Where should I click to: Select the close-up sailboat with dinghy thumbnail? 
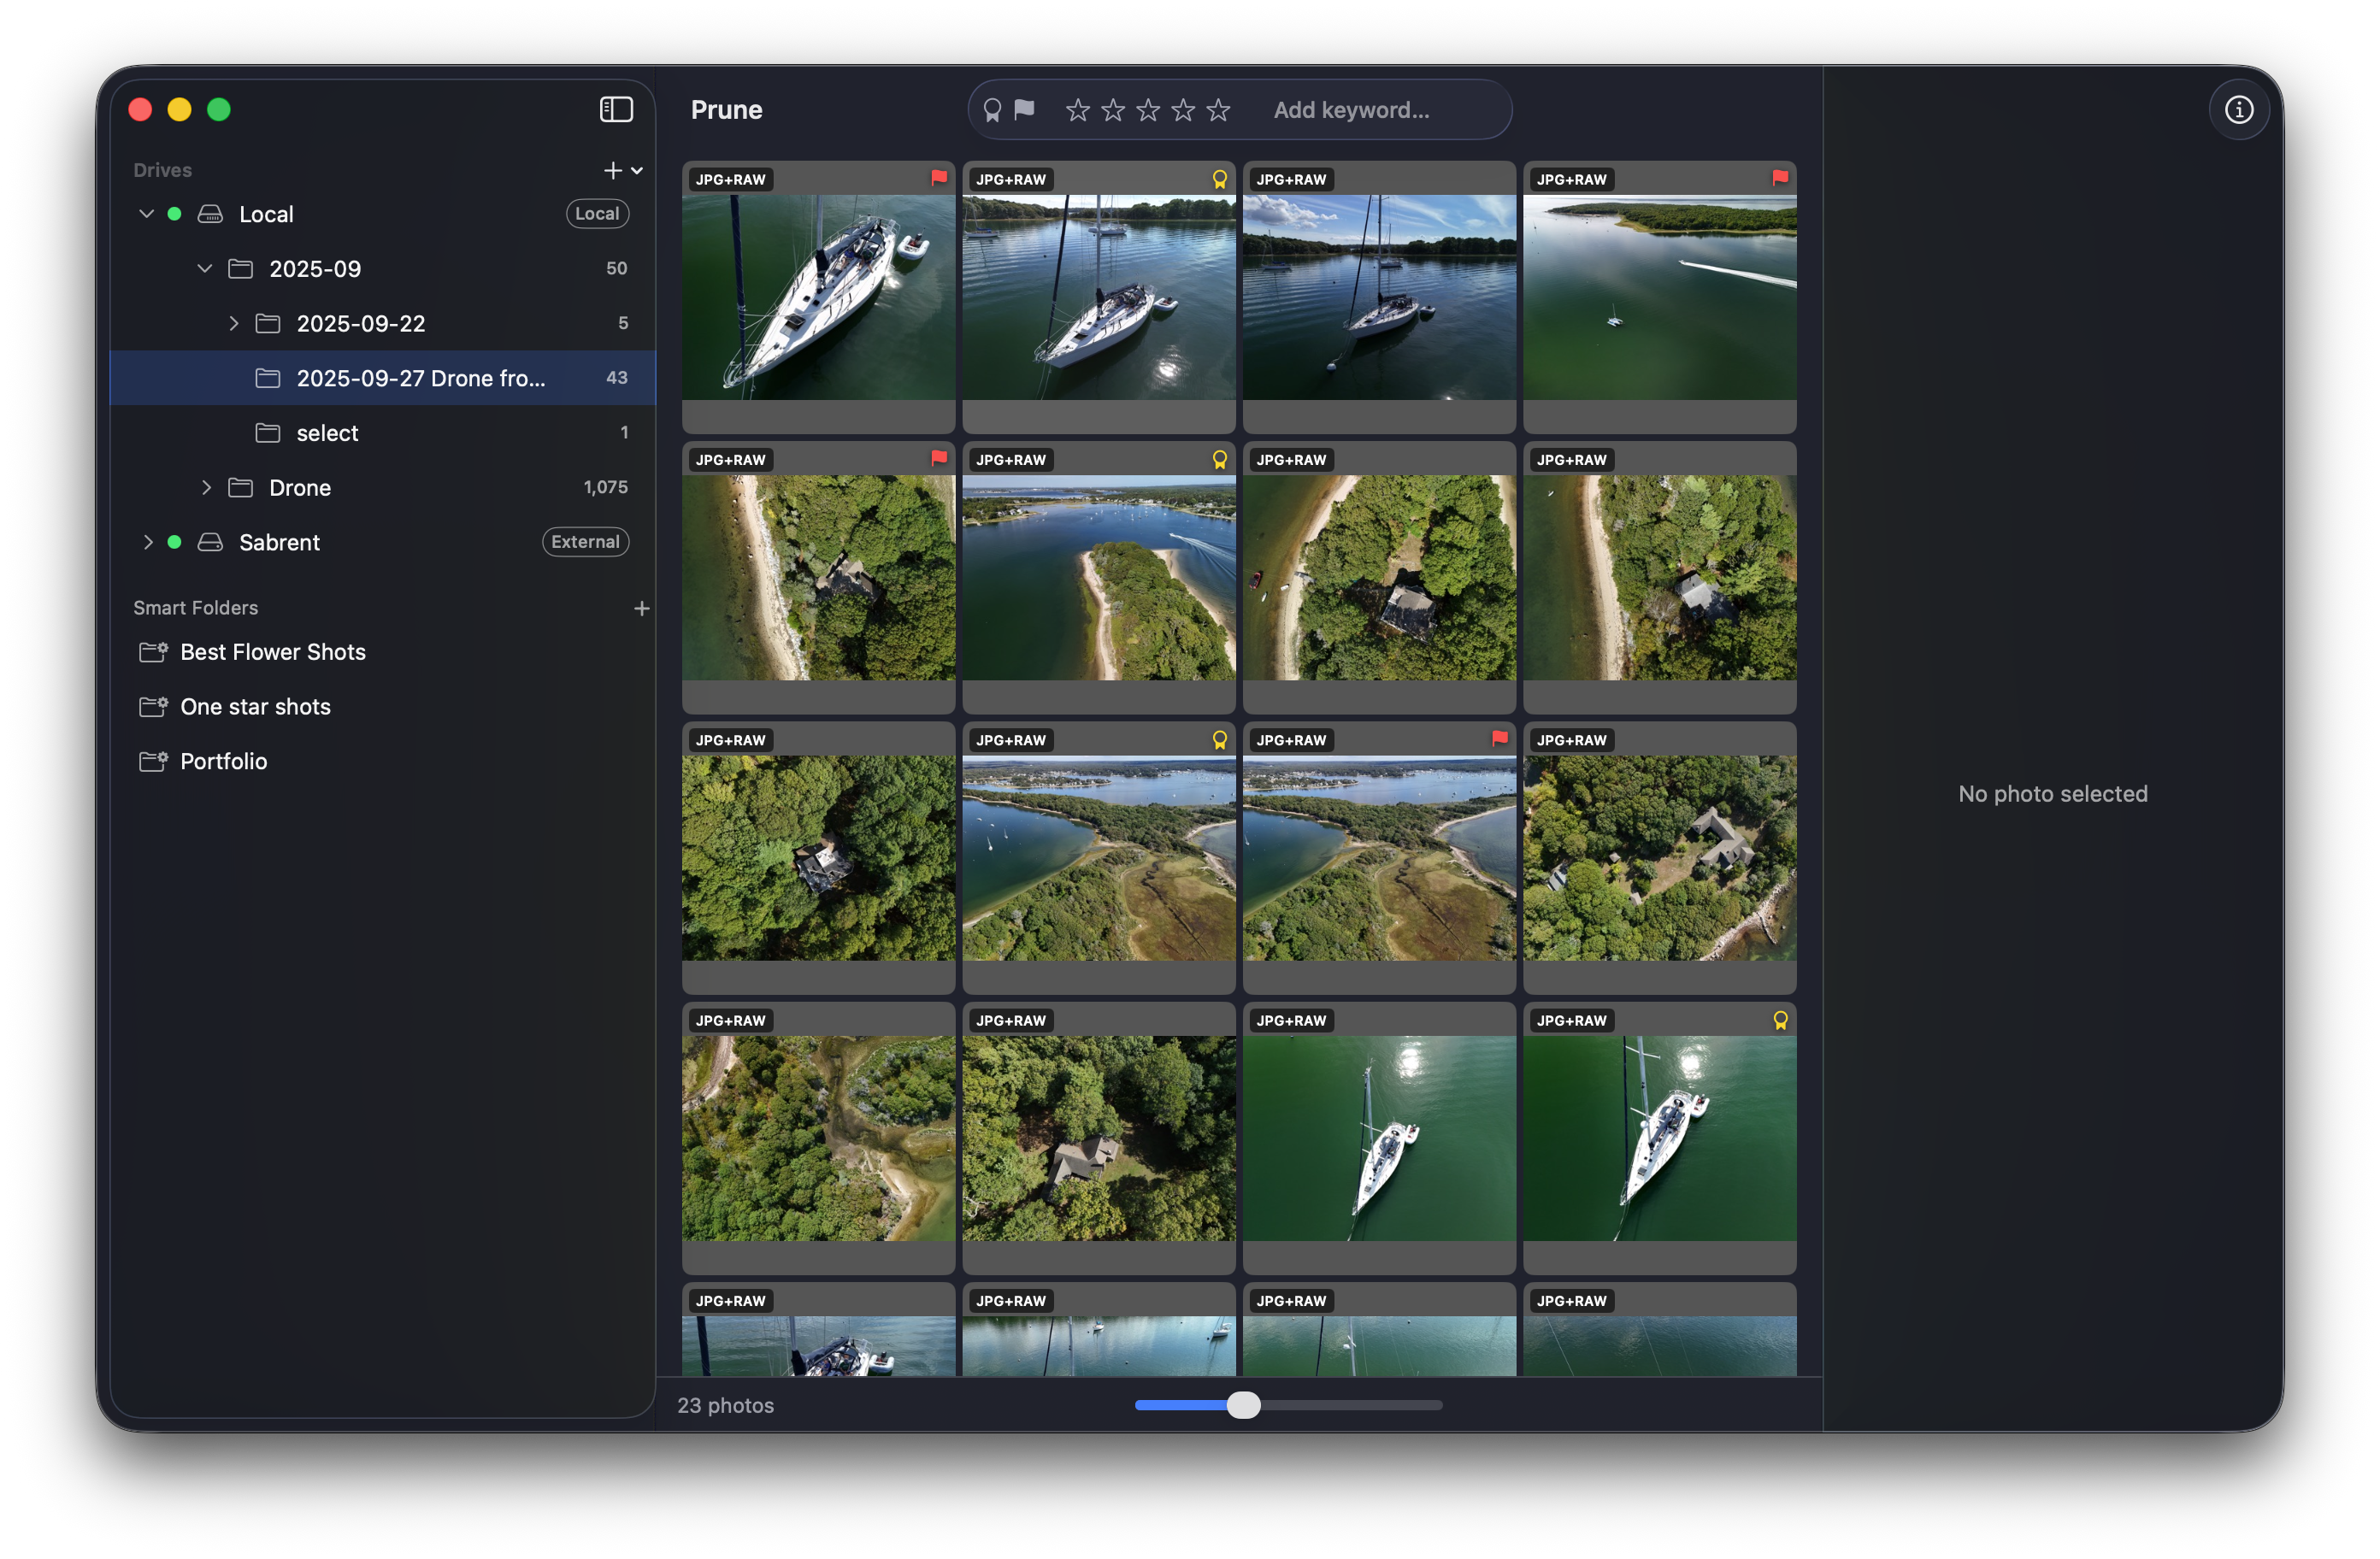[x=818, y=298]
